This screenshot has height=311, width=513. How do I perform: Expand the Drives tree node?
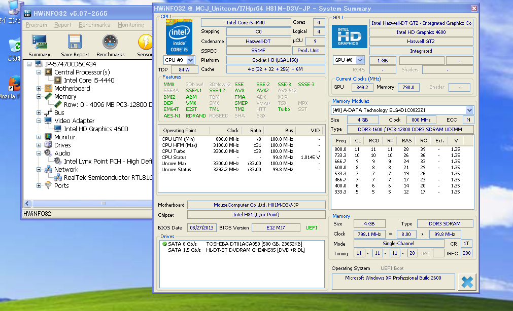pyautogui.click(x=39, y=145)
